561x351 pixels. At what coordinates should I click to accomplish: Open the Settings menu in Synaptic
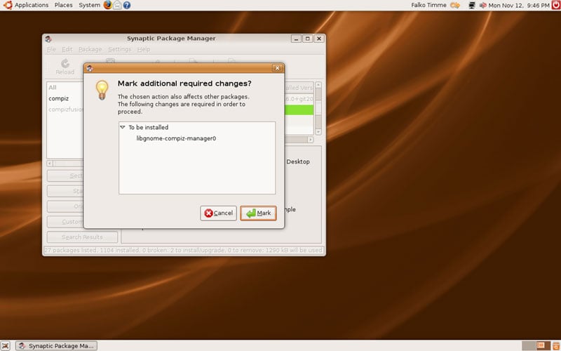(119, 49)
